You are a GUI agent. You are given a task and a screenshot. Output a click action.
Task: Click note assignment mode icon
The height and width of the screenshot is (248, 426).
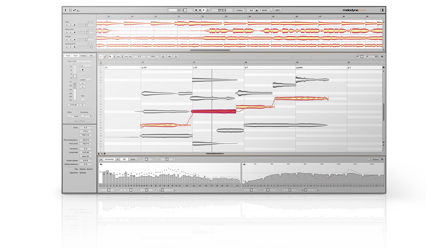[105, 56]
